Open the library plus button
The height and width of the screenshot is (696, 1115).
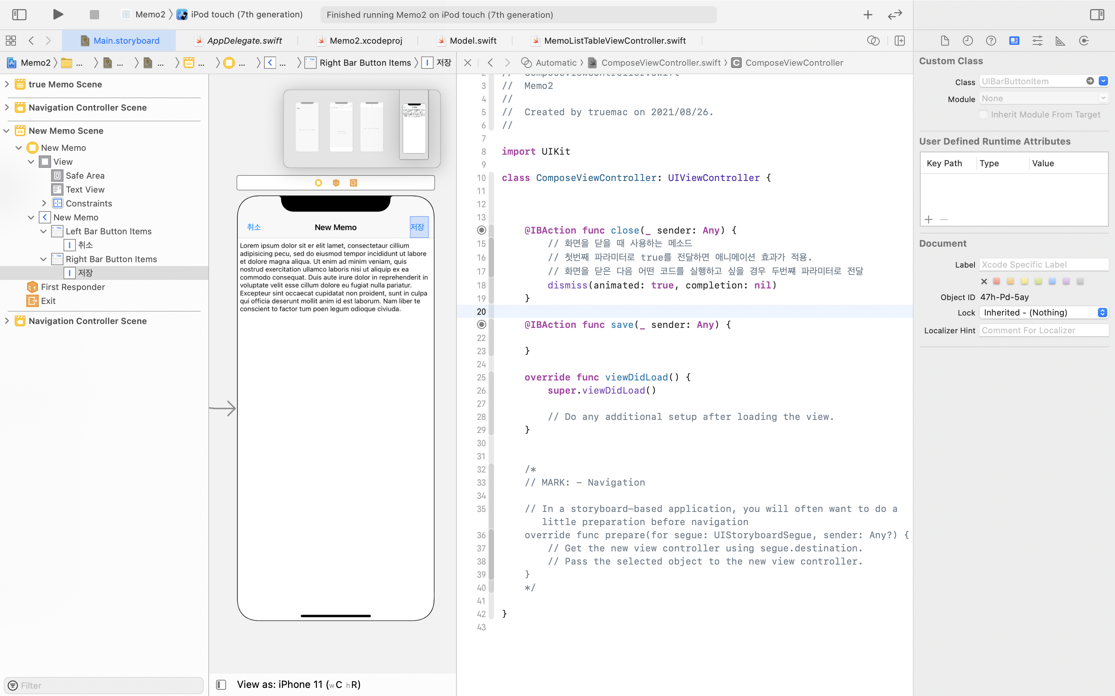[x=868, y=14]
